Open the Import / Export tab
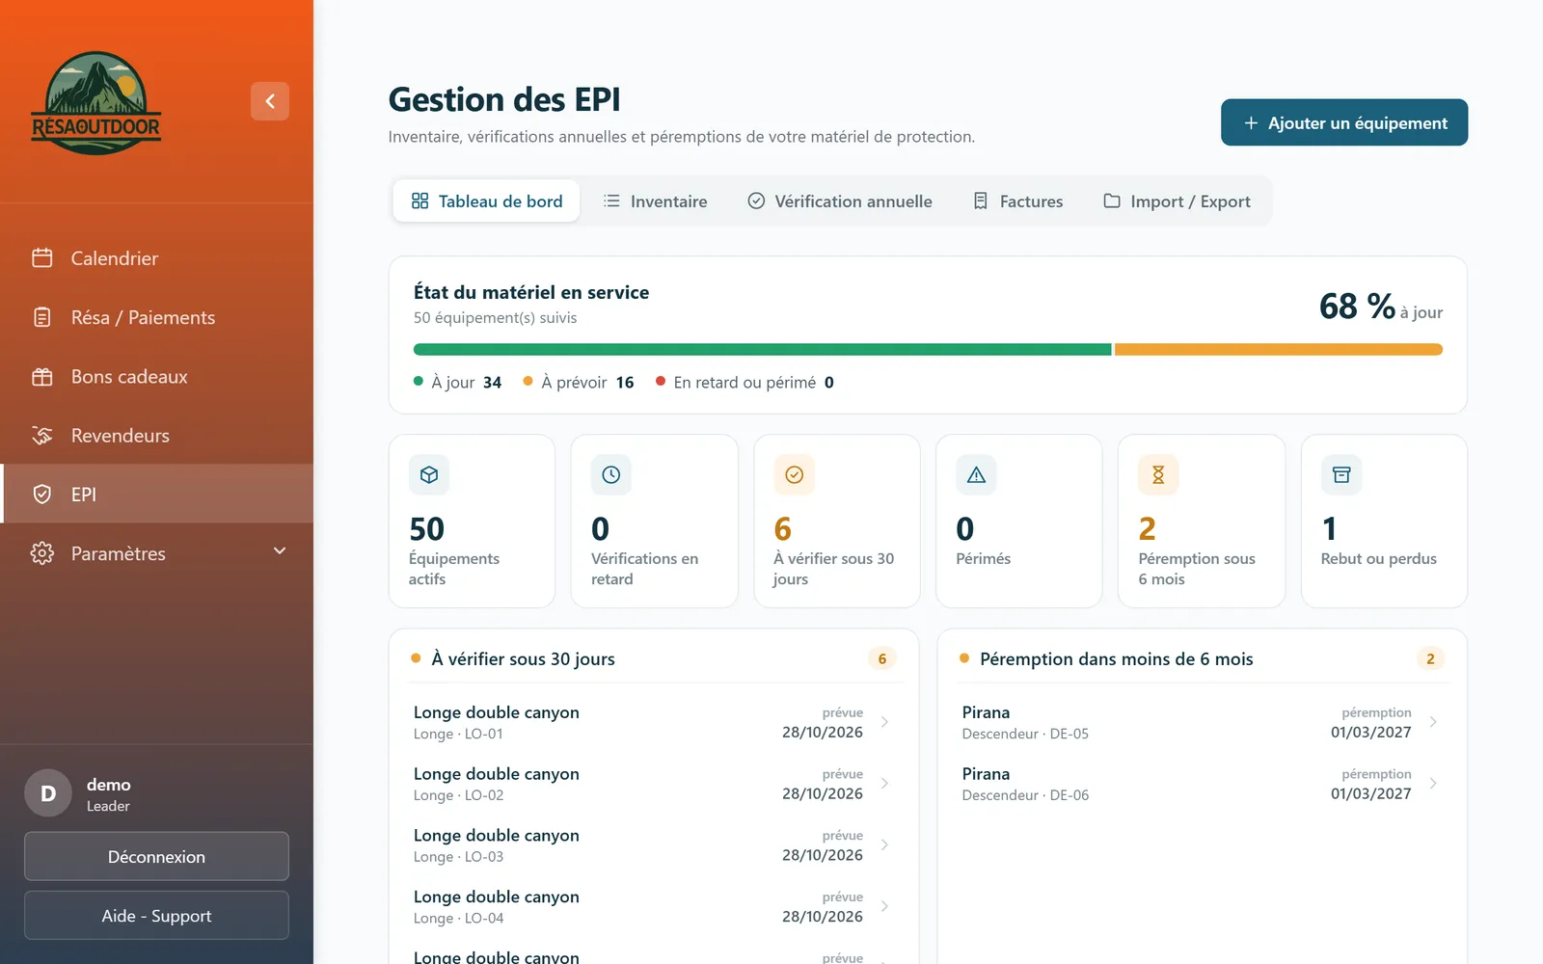 pos(1177,201)
